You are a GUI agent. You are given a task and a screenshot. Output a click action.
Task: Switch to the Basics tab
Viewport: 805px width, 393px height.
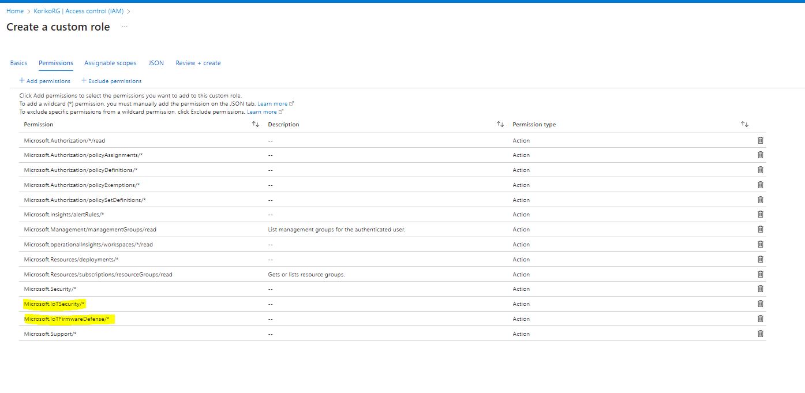coord(18,63)
